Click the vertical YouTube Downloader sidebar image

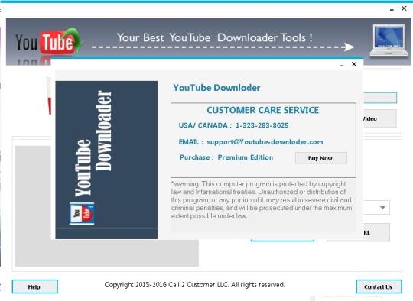106,160
